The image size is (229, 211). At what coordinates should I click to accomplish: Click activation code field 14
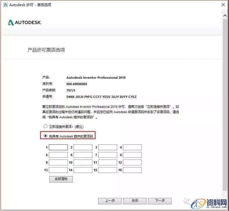point(83,170)
